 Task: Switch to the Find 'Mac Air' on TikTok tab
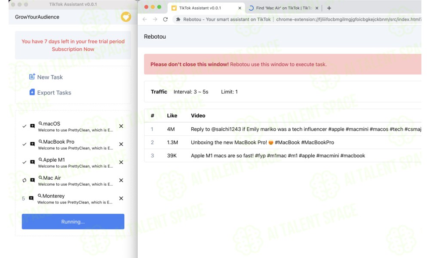click(283, 8)
